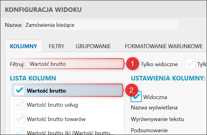Toggle the 'Wartość brutto towarów' checkbox
This screenshot has height=135, width=207.
pyautogui.click(x=19, y=119)
